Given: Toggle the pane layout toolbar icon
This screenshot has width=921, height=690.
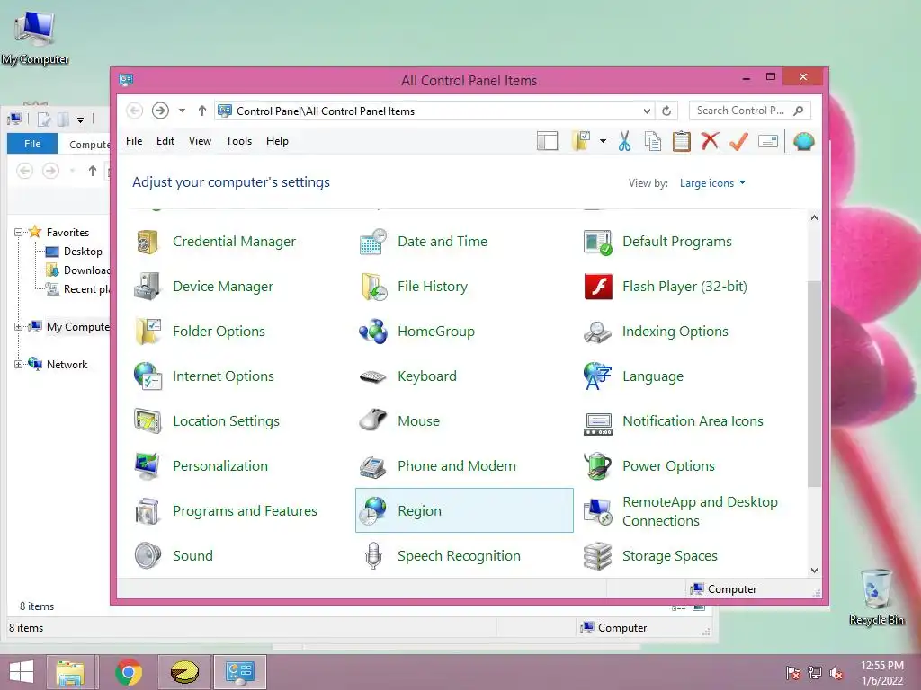Looking at the screenshot, I should click(x=547, y=141).
